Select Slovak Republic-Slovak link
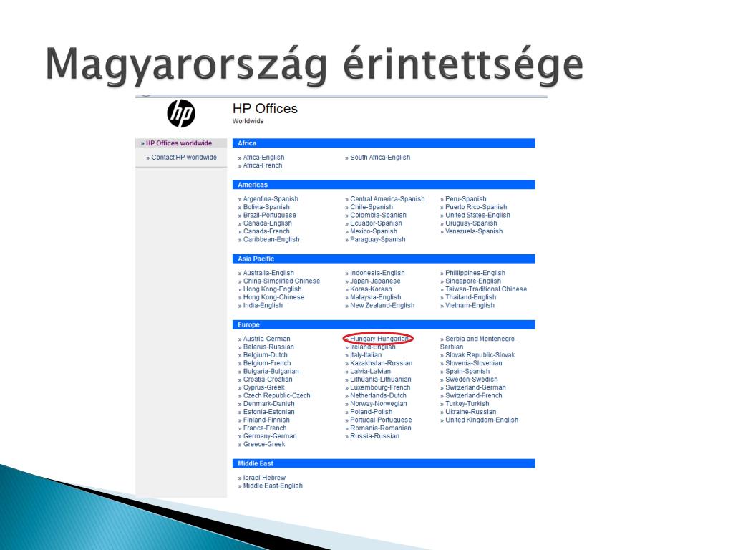 tap(480, 355)
